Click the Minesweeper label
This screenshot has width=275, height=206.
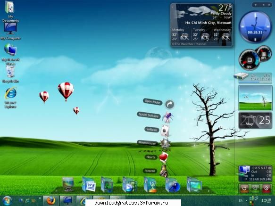[x=147, y=143]
